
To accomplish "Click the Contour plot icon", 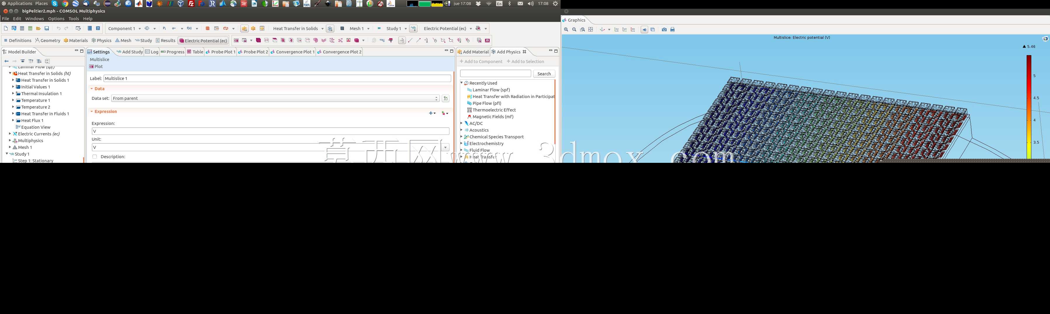I will click(315, 40).
